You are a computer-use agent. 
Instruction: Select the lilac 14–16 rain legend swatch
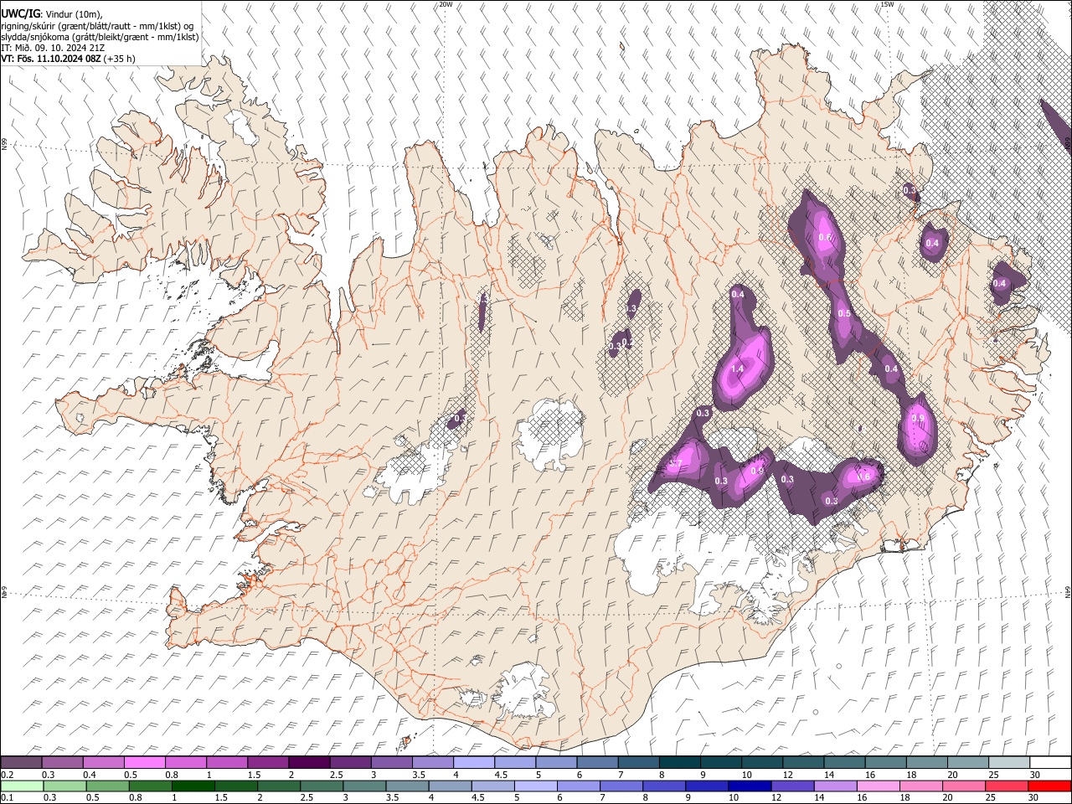(x=836, y=786)
